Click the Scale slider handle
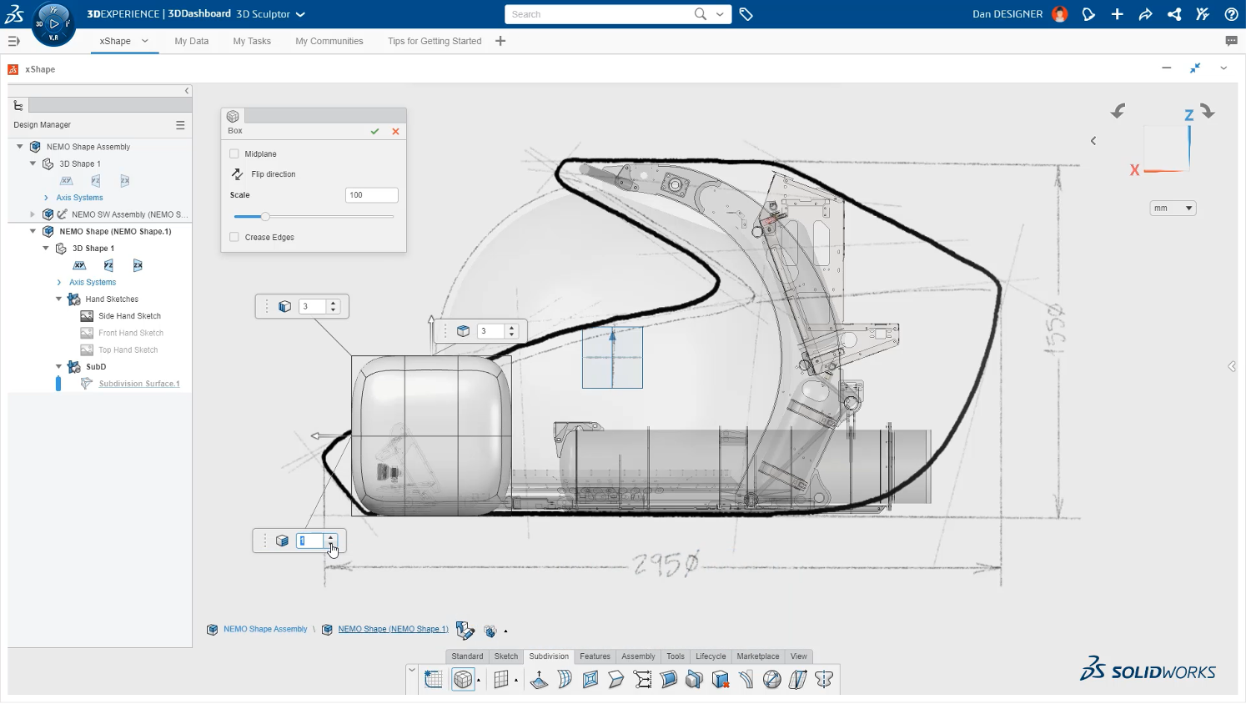This screenshot has width=1251, height=704. pos(265,217)
